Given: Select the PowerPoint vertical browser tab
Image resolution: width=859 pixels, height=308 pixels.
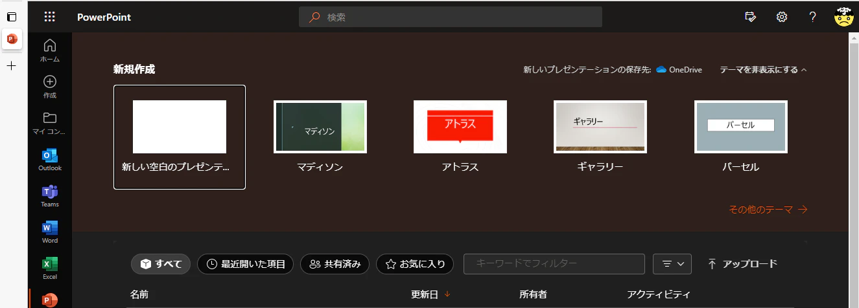Looking at the screenshot, I should 12,39.
